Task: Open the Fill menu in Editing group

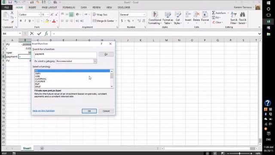Action: coord(216,18)
